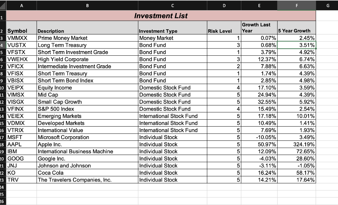Select the -10.05% Microsoft growth cell
Image resolution: width=338 pixels, height=205 pixels.
[x=259, y=137]
